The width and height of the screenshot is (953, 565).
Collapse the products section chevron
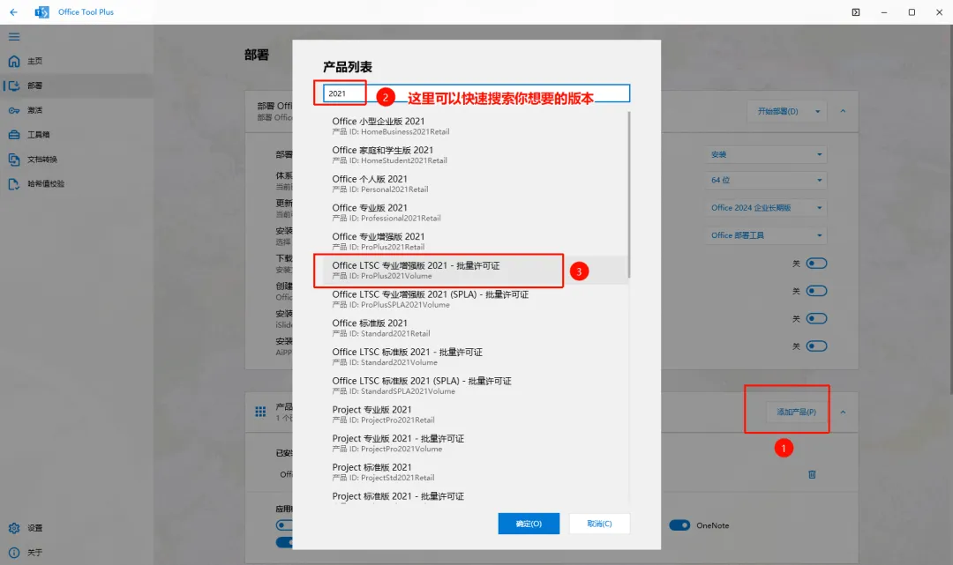(x=843, y=412)
